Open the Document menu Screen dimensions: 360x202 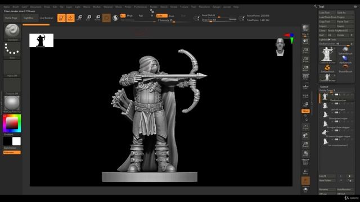click(x=36, y=7)
